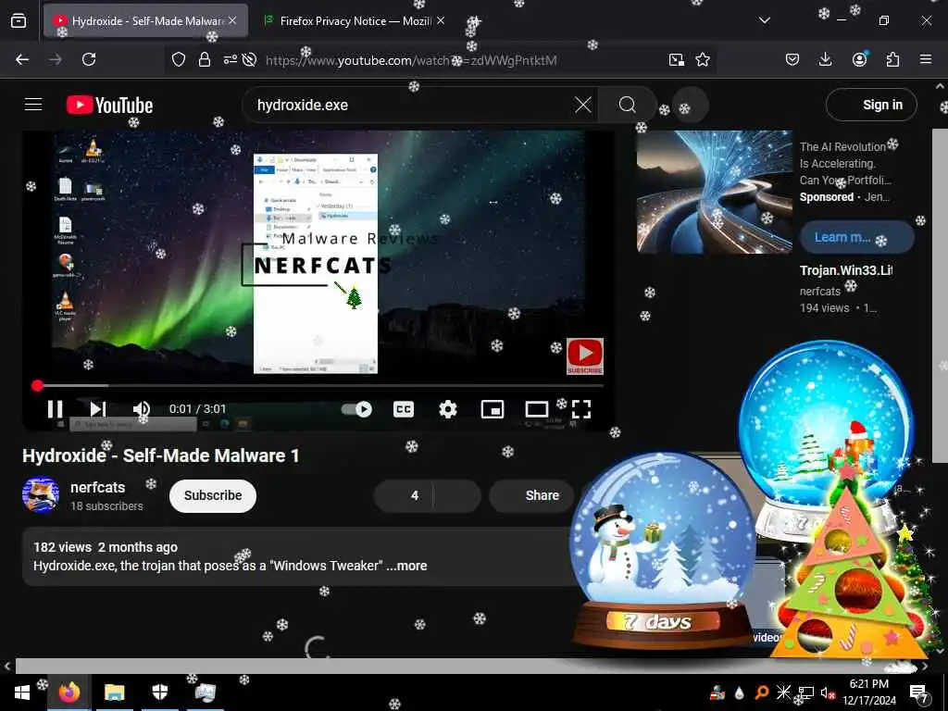Open Firefox from the taskbar

[x=69, y=692]
